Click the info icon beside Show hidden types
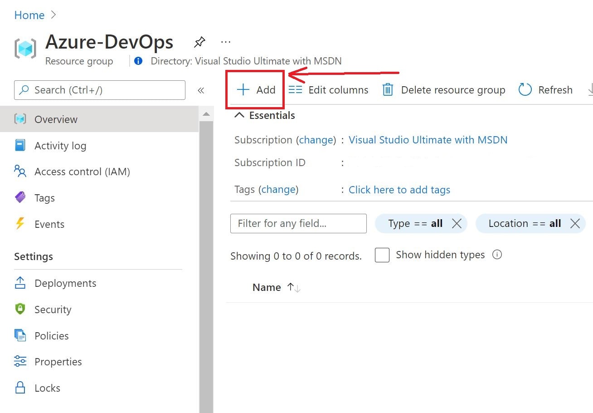Image resolution: width=593 pixels, height=413 pixels. 497,255
